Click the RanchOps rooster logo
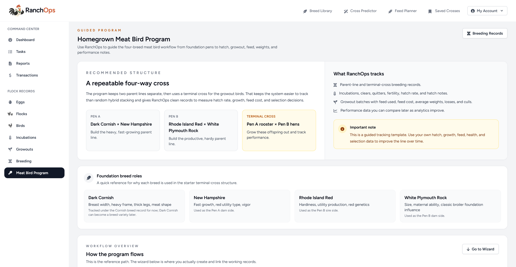The height and width of the screenshot is (267, 516). click(16, 10)
